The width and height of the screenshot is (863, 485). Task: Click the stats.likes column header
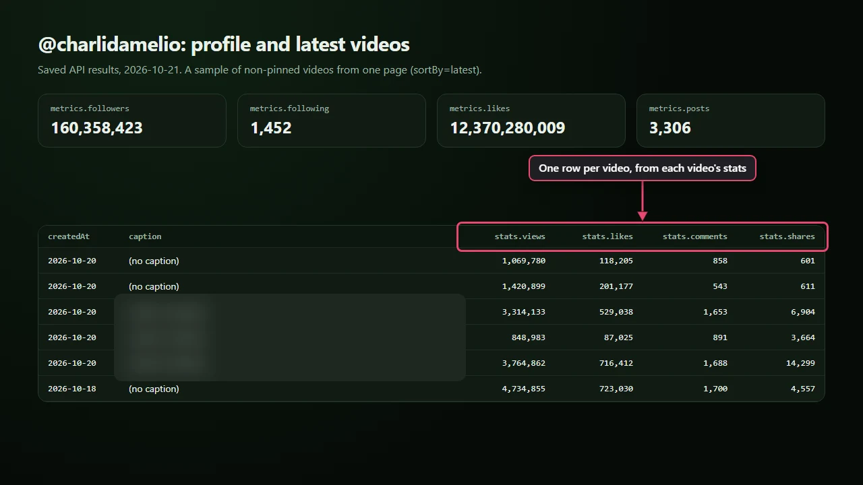click(x=607, y=236)
